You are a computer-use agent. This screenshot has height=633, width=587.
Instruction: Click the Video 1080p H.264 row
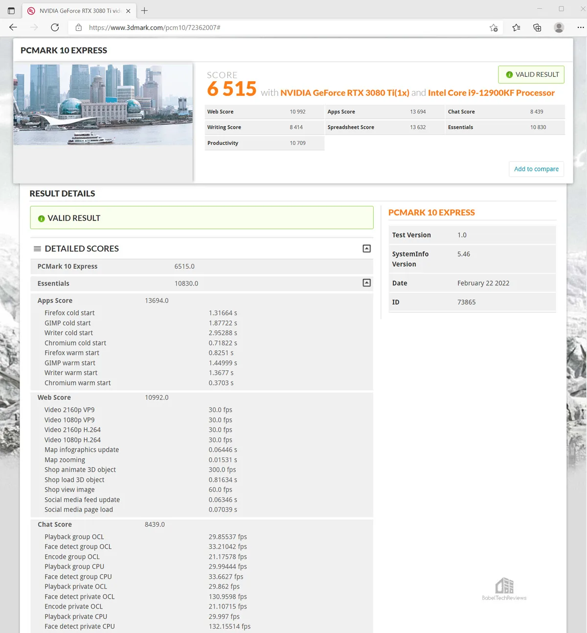202,440
